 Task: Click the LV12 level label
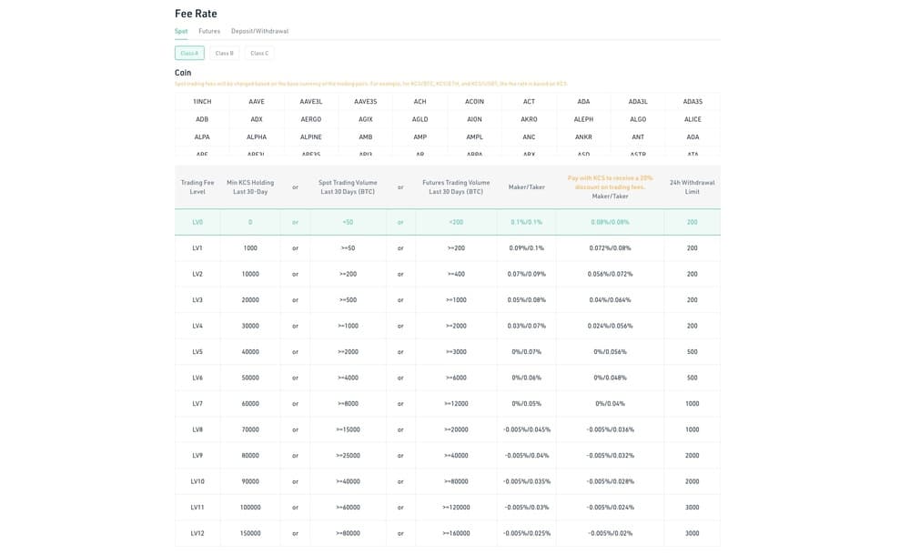(197, 533)
